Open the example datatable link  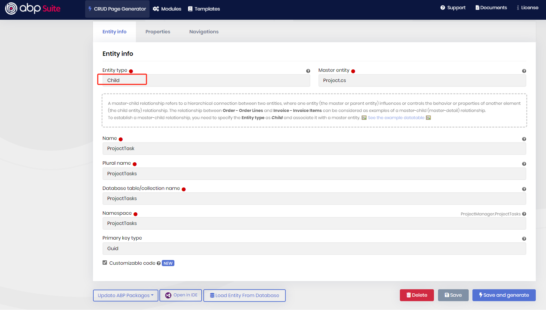[x=396, y=118]
